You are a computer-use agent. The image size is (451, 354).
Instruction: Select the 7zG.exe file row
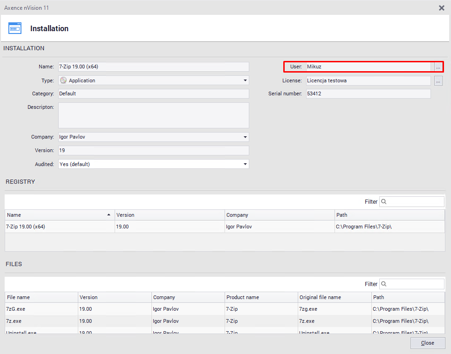(x=41, y=309)
